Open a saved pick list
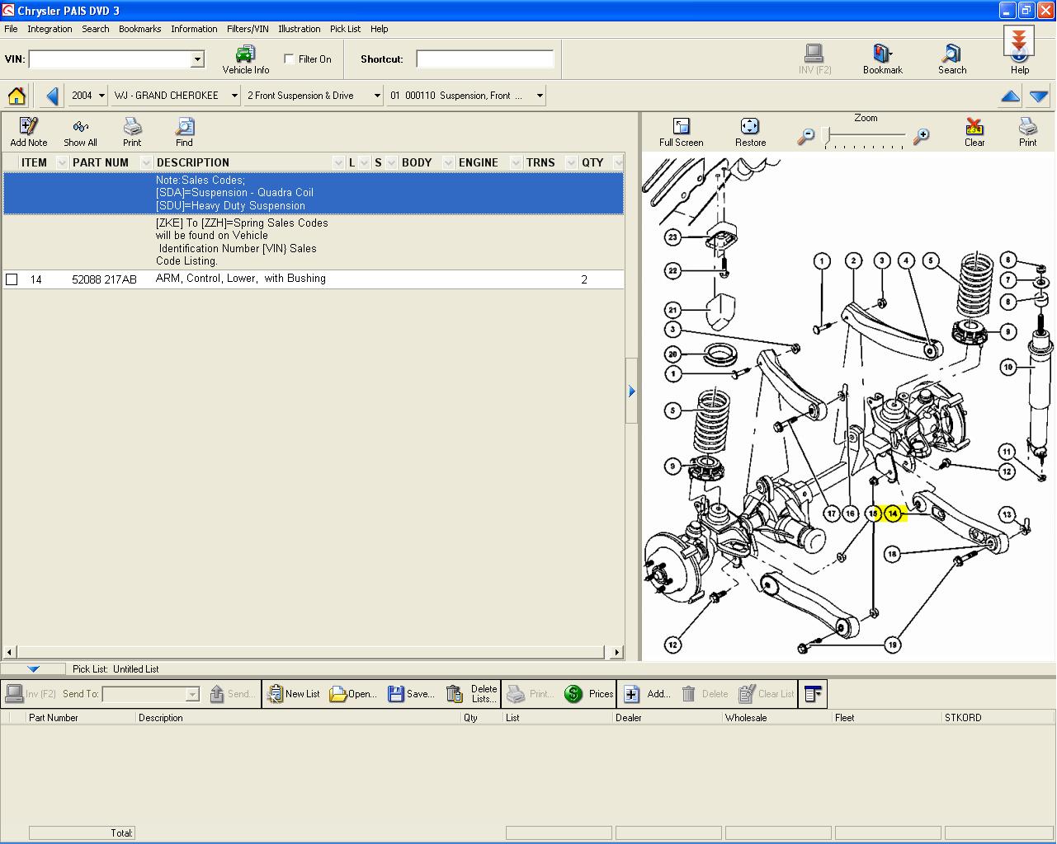Image resolution: width=1057 pixels, height=844 pixels. tap(353, 694)
